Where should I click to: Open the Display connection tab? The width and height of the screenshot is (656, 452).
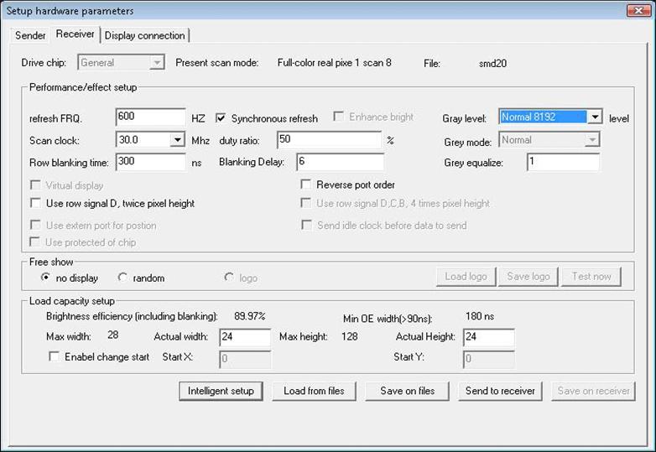[x=145, y=35]
